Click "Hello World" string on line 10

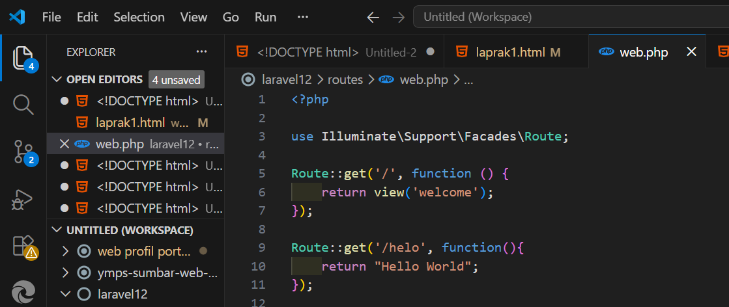[423, 267]
